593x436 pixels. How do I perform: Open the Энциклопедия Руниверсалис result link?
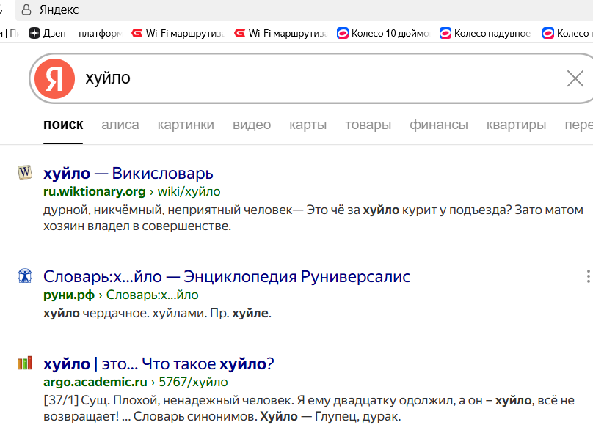point(227,277)
